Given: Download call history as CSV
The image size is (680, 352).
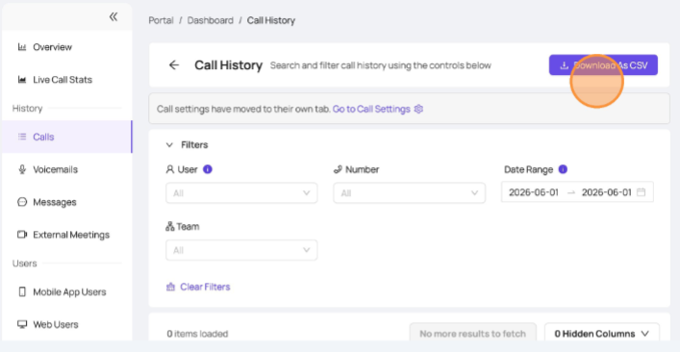Looking at the screenshot, I should pos(603,65).
